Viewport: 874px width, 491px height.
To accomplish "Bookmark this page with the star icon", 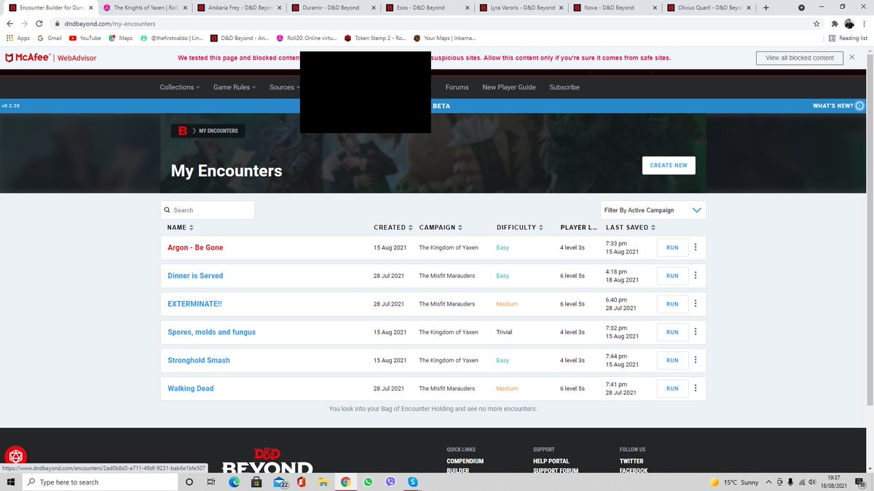I will (x=816, y=23).
